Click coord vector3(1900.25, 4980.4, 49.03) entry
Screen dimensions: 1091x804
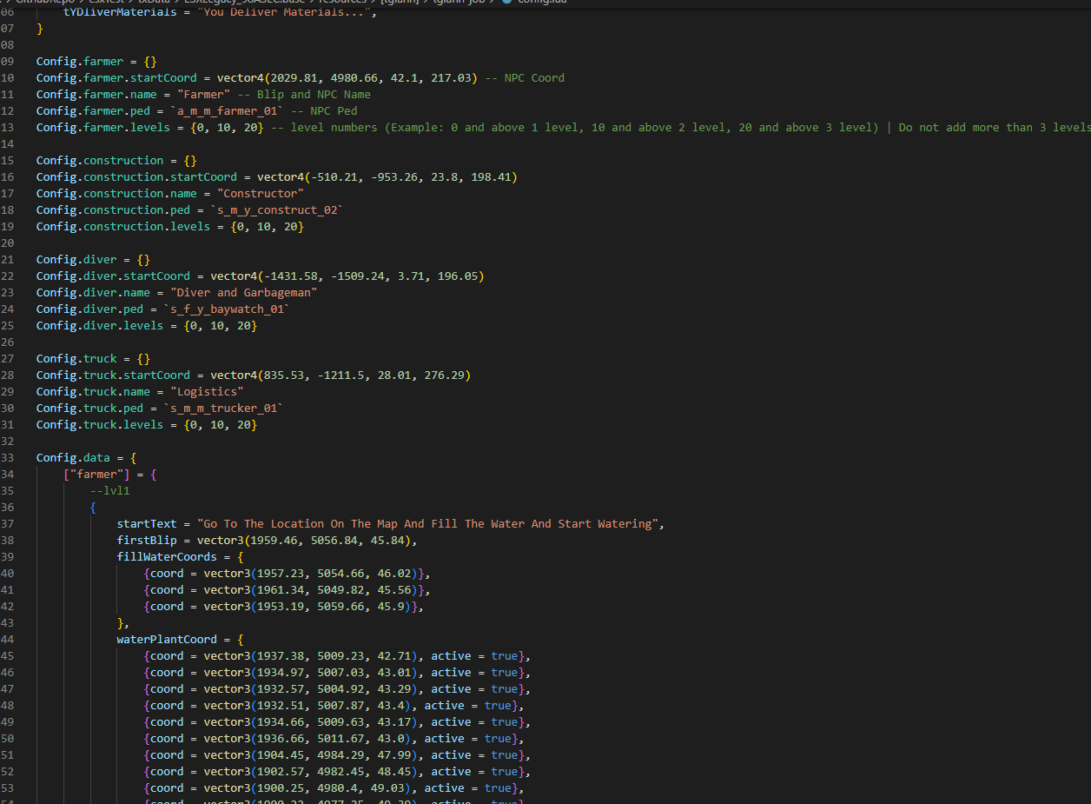334,788
